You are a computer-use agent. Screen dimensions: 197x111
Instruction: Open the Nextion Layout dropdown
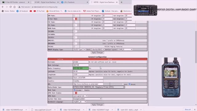(x=125, y=50)
